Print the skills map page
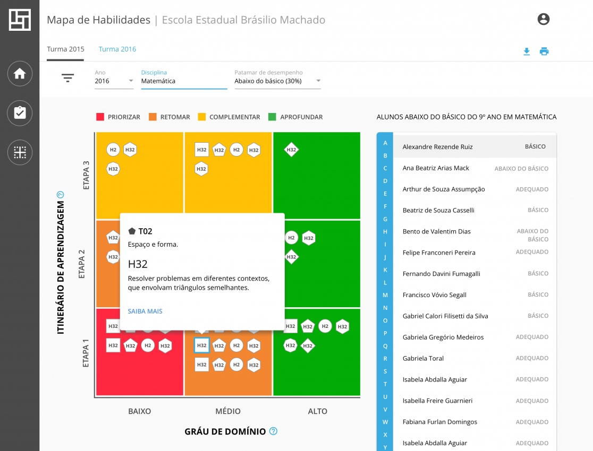 coord(544,51)
